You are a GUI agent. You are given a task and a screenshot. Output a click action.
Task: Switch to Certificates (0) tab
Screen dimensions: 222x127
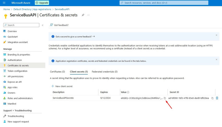click(57, 71)
